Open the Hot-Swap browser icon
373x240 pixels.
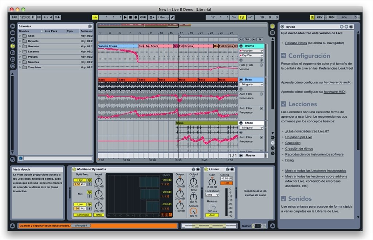pos(13,66)
